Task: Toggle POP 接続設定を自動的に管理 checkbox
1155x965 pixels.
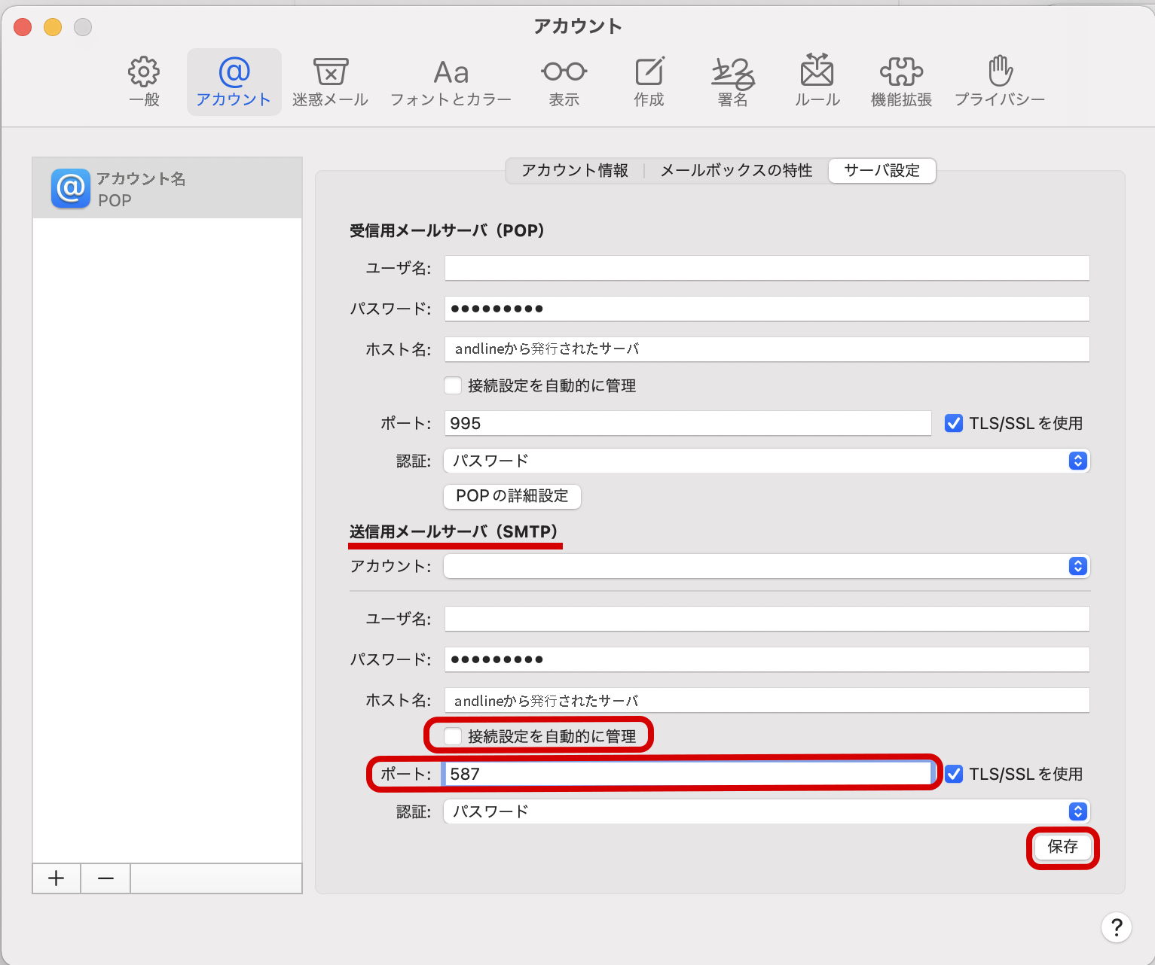Action: [x=453, y=385]
